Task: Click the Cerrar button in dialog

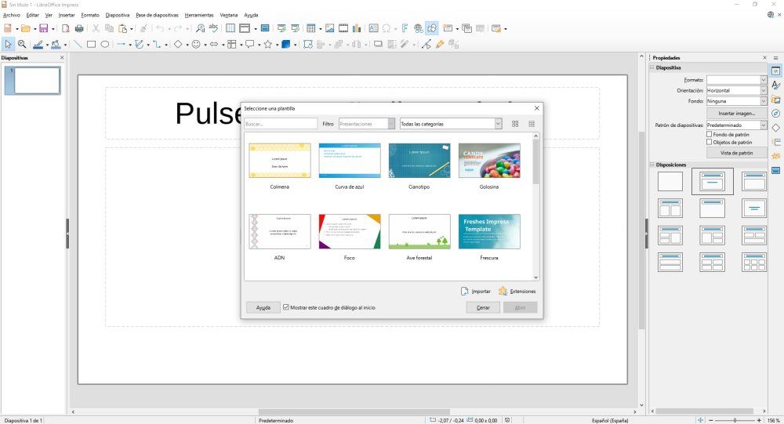Action: point(483,307)
